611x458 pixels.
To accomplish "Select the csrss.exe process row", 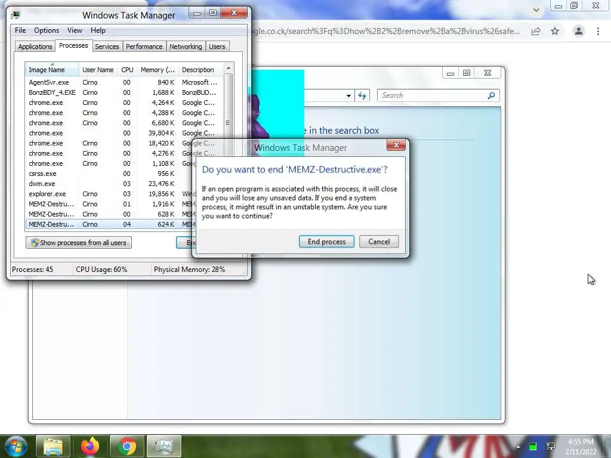I will (x=109, y=174).
